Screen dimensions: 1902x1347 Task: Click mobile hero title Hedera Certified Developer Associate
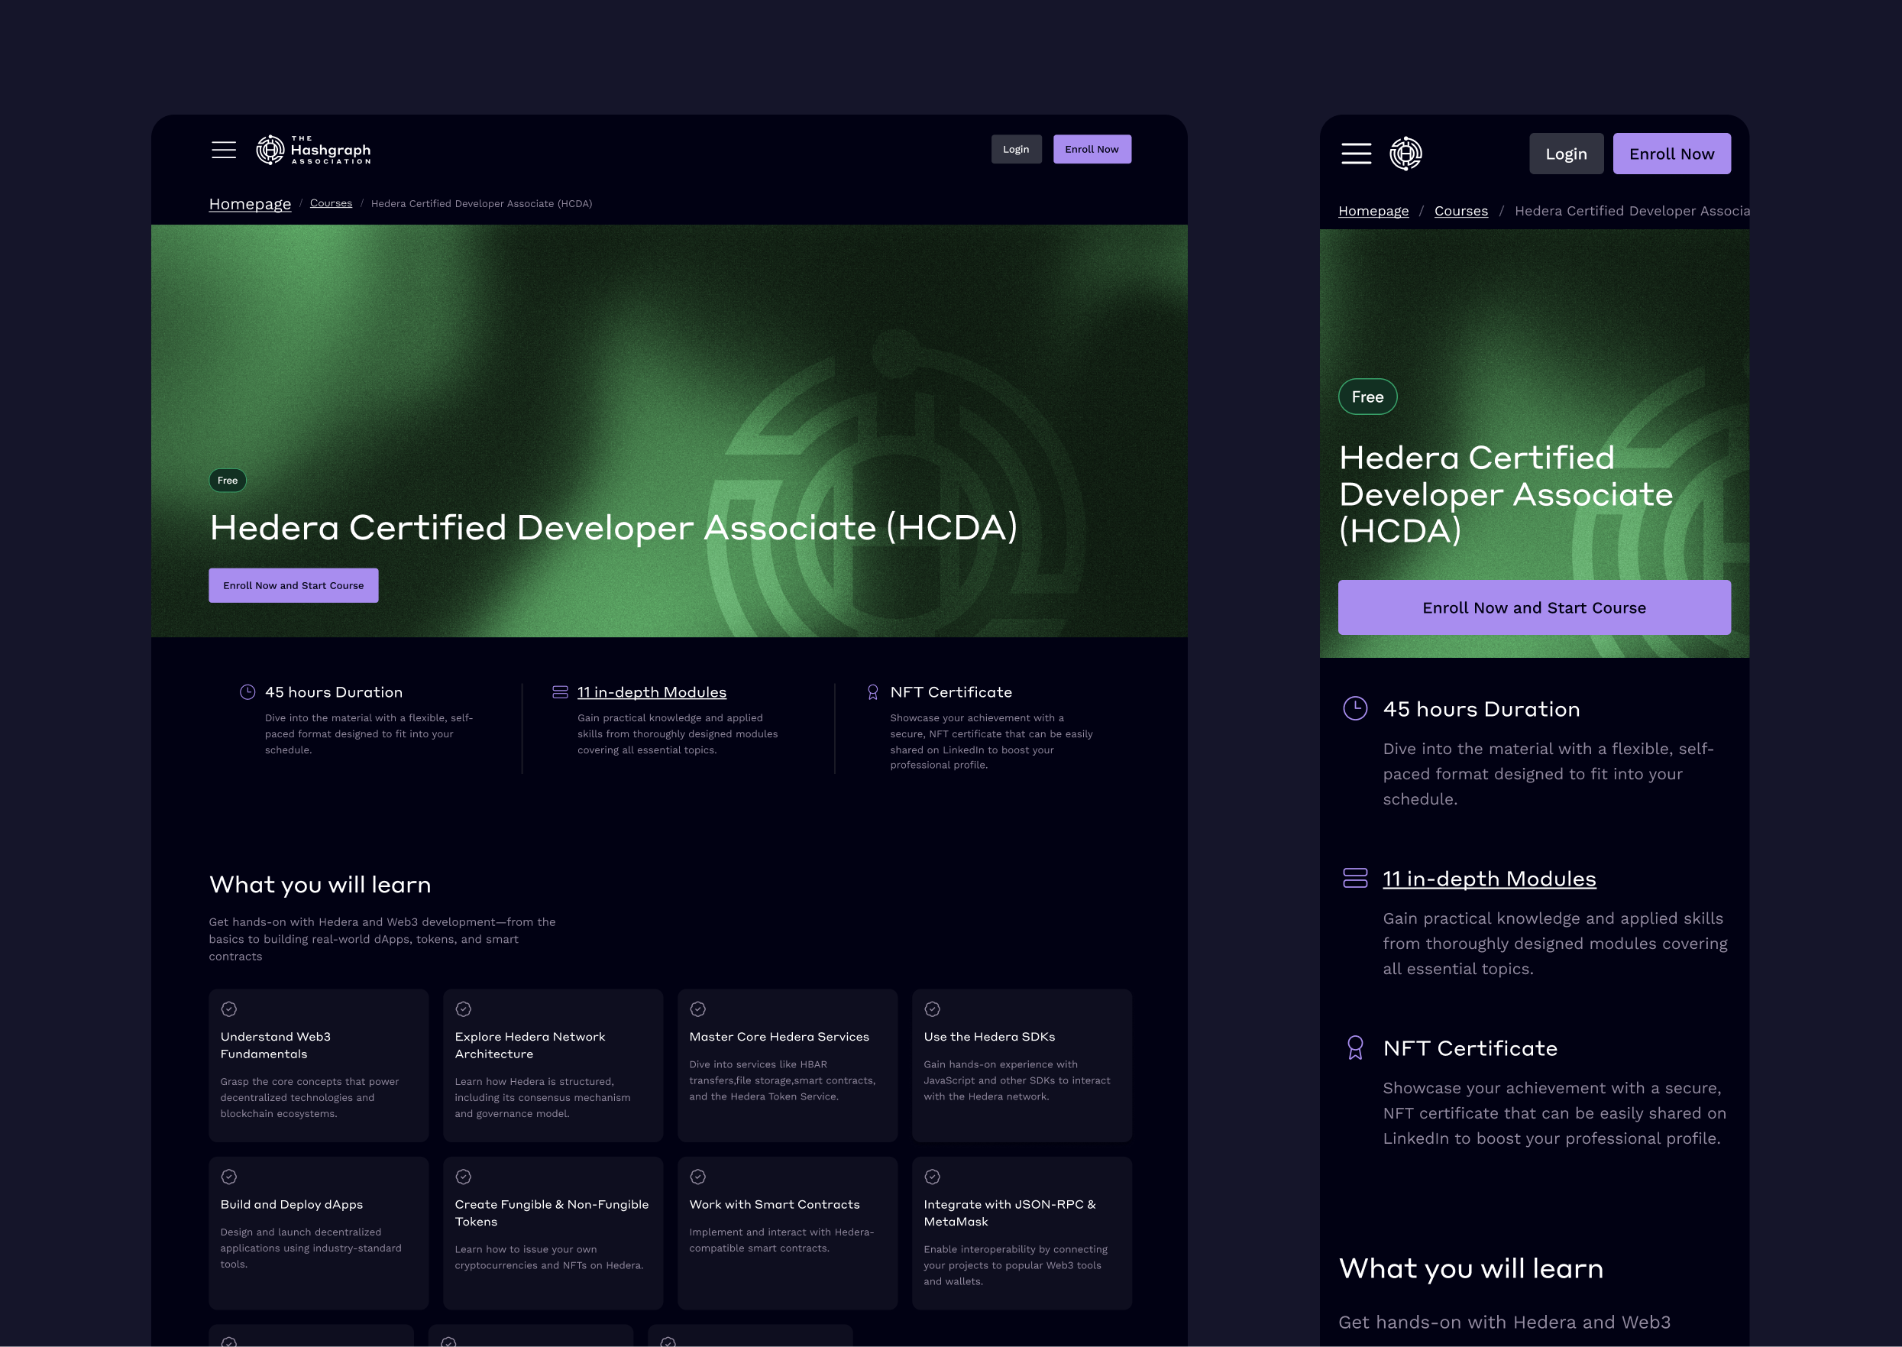click(x=1506, y=494)
